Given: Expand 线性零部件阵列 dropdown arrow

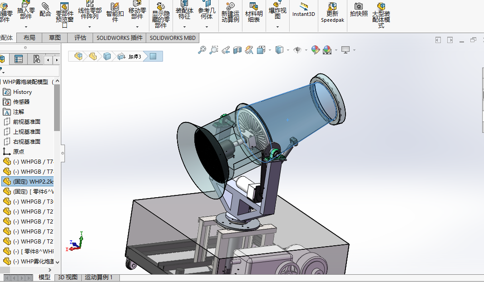Looking at the screenshot, I should [x=89, y=27].
